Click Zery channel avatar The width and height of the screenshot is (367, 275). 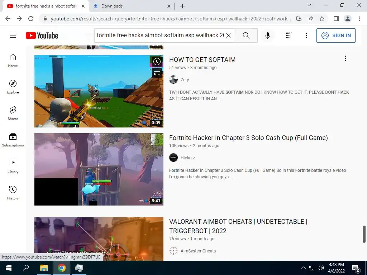173,79
